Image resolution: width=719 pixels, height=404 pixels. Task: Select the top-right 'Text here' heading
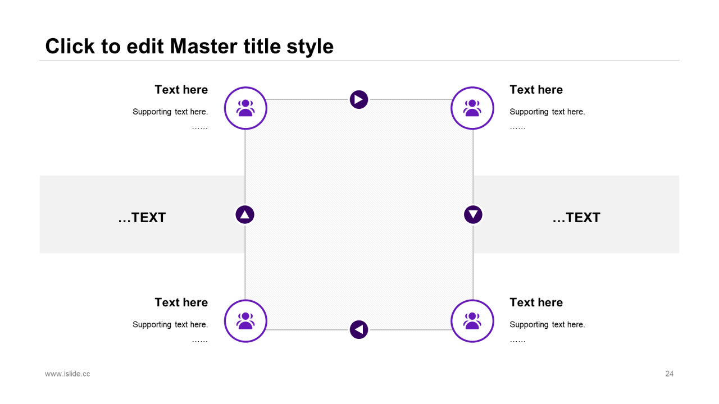[x=536, y=90]
